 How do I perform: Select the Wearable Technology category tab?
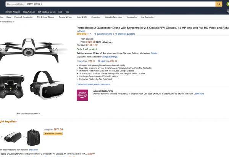(x=113, y=17)
